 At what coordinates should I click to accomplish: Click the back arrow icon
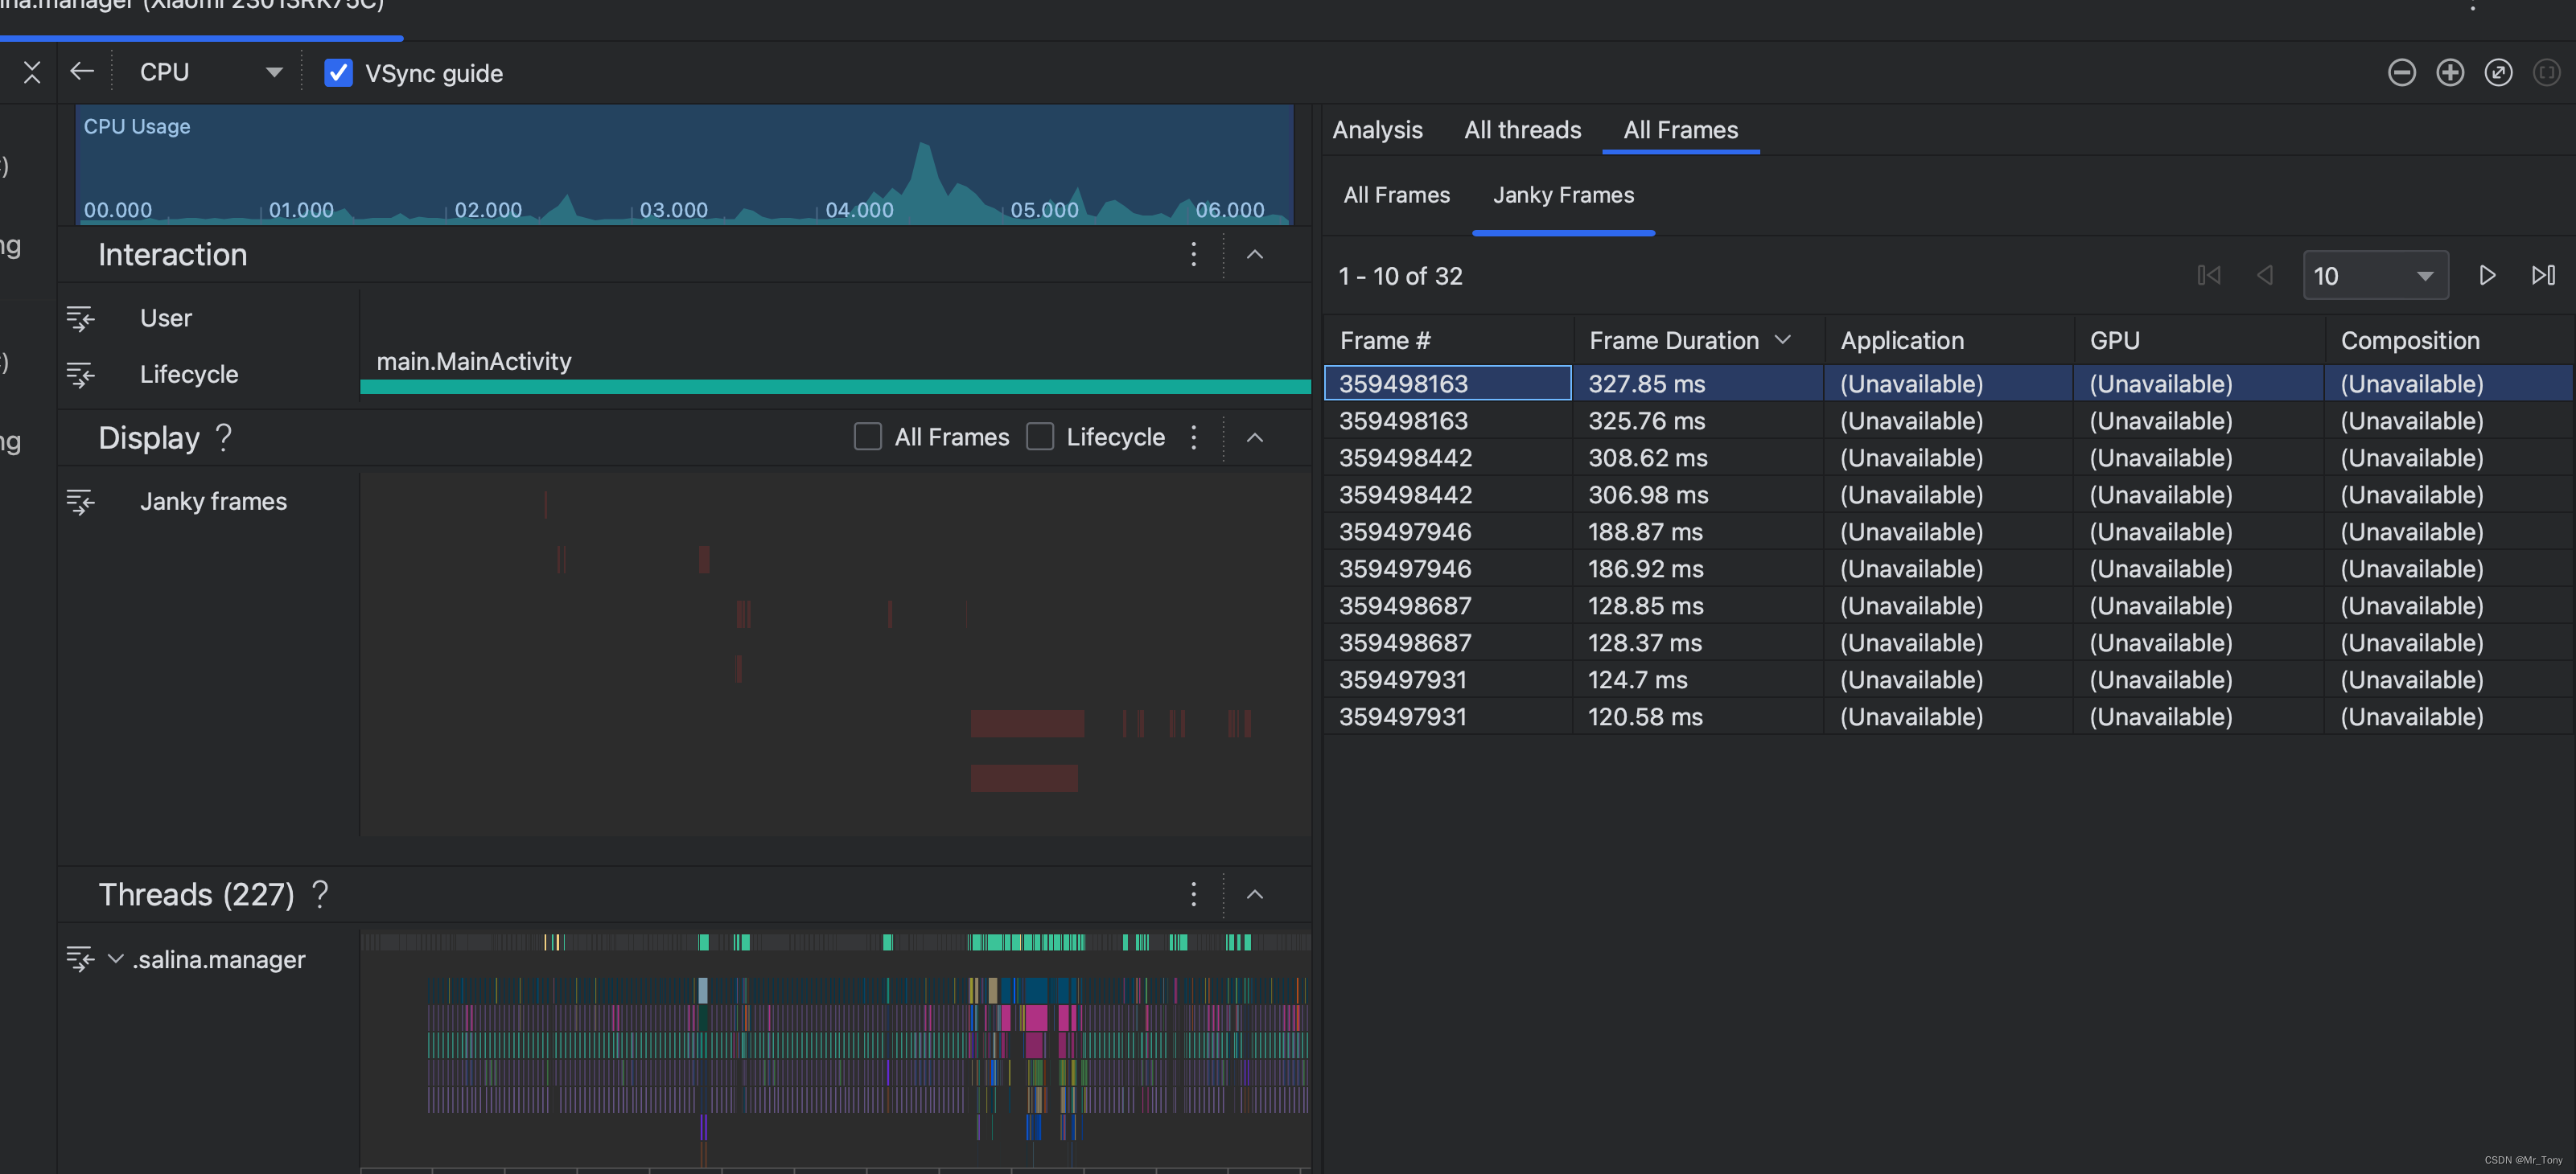(x=82, y=72)
